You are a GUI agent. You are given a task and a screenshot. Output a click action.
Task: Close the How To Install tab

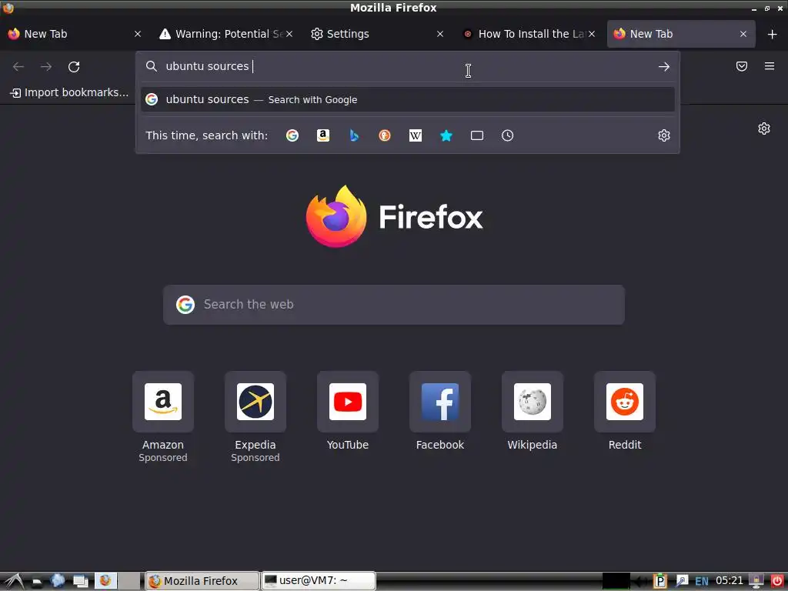point(592,34)
